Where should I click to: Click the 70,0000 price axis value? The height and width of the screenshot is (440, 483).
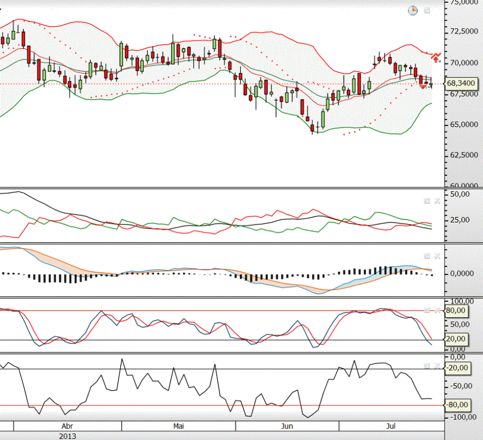tap(464, 63)
